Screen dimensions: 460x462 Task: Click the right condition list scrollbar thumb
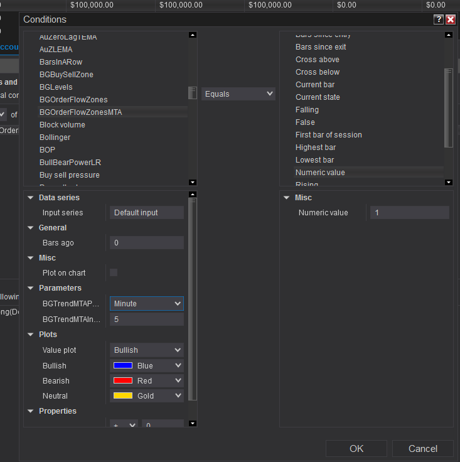click(x=449, y=108)
